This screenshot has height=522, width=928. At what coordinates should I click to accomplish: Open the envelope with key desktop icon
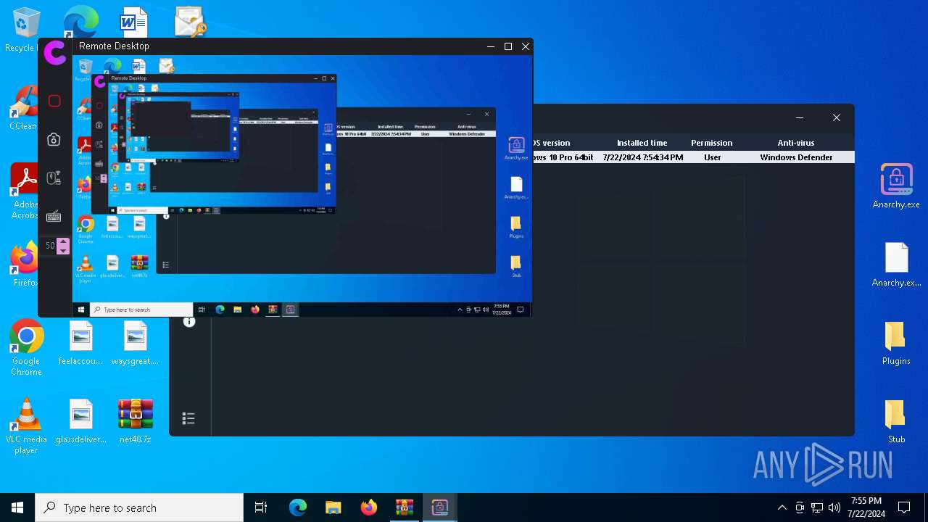(x=190, y=22)
